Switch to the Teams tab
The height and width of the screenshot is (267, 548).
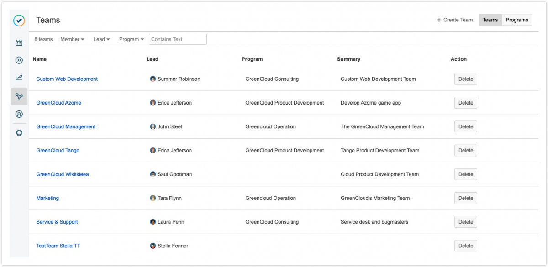point(490,20)
